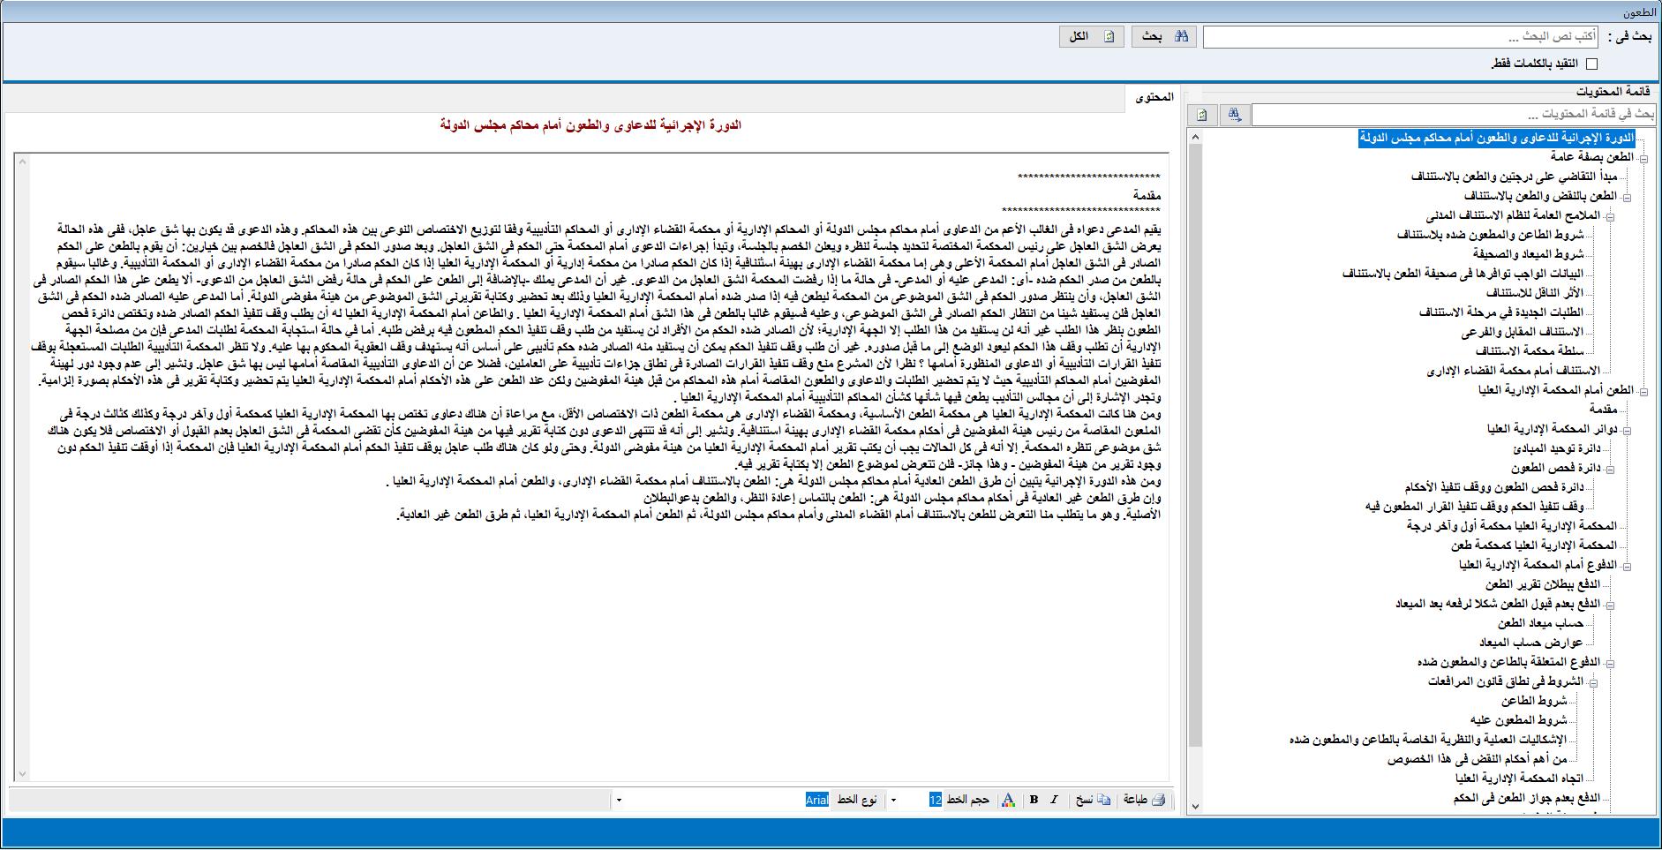The image size is (1662, 850).
Task: Click the document pane scrollbar down arrow
Action: coord(22,774)
